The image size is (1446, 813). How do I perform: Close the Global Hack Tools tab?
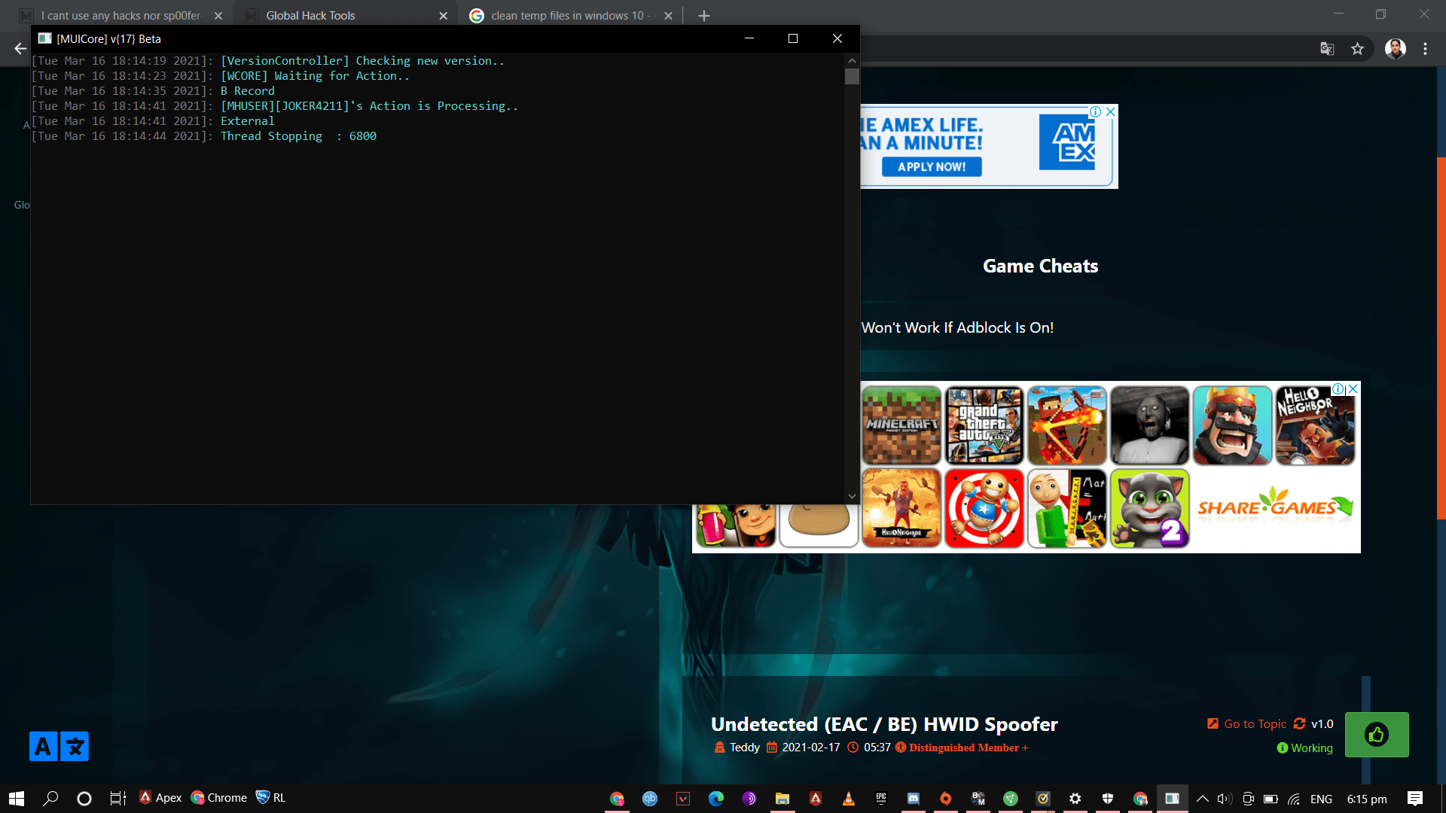click(x=443, y=15)
